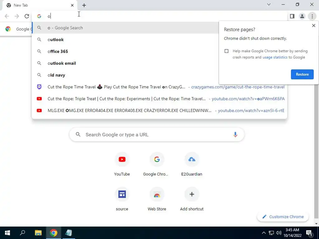The width and height of the screenshot is (319, 239).
Task: Click the YouTube favicon beside MLG.EXE suggestion
Action: tap(39, 110)
